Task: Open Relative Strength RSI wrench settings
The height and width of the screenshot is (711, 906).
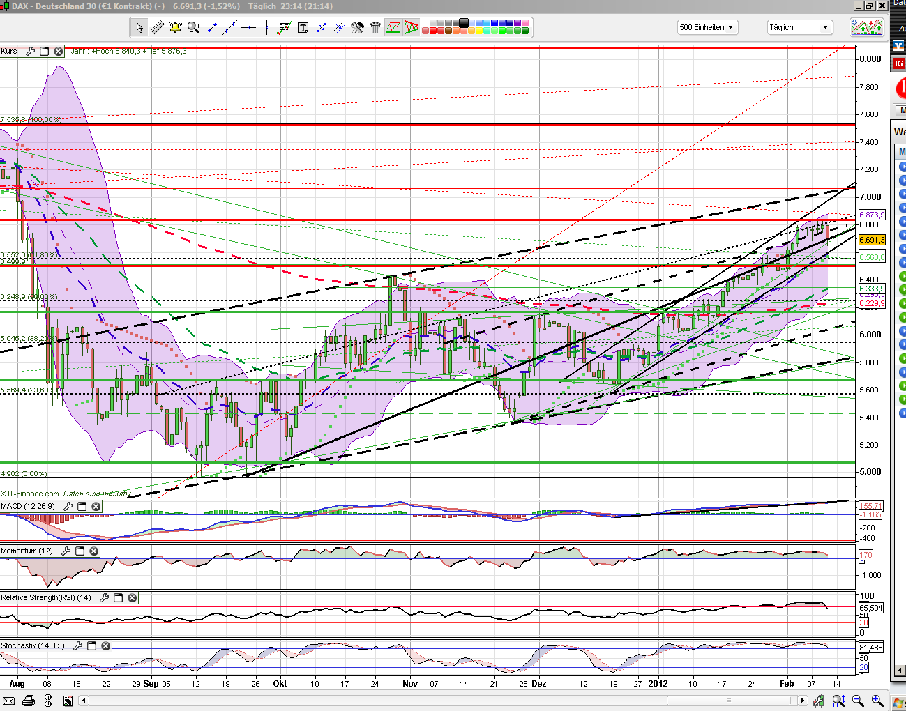Action: 104,597
